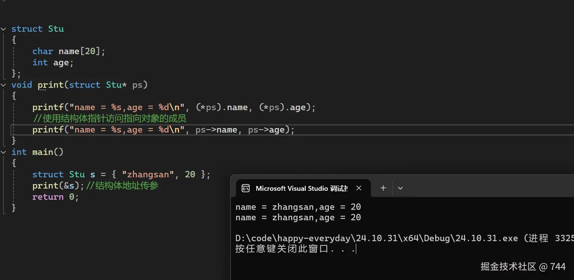This screenshot has height=280, width=574.
Task: Click the "zhangsan" string literal in main
Action: tap(147, 174)
